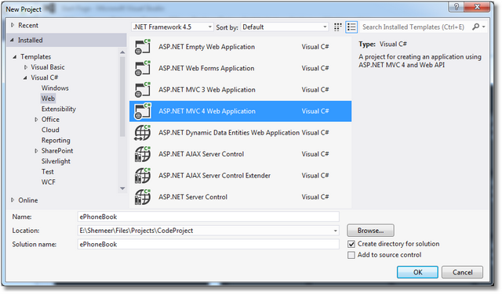Click the help question mark button
The image size is (502, 294).
[457, 7]
